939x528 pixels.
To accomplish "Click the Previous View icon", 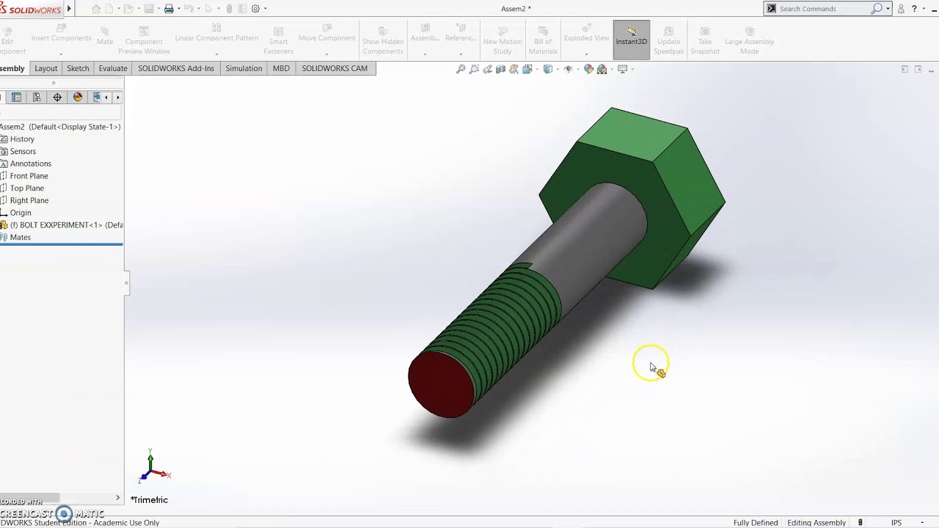I will pos(487,69).
